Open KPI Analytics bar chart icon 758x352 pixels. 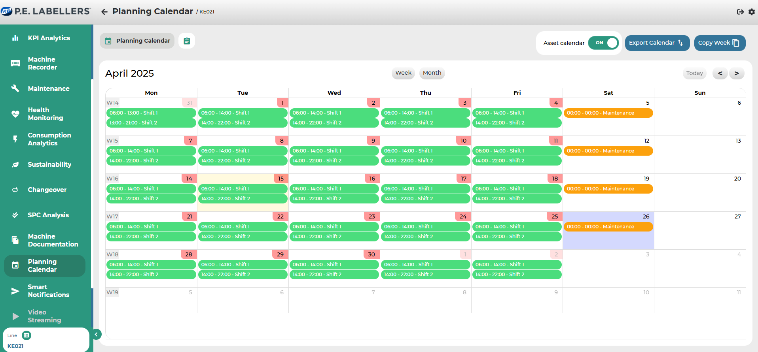point(15,38)
